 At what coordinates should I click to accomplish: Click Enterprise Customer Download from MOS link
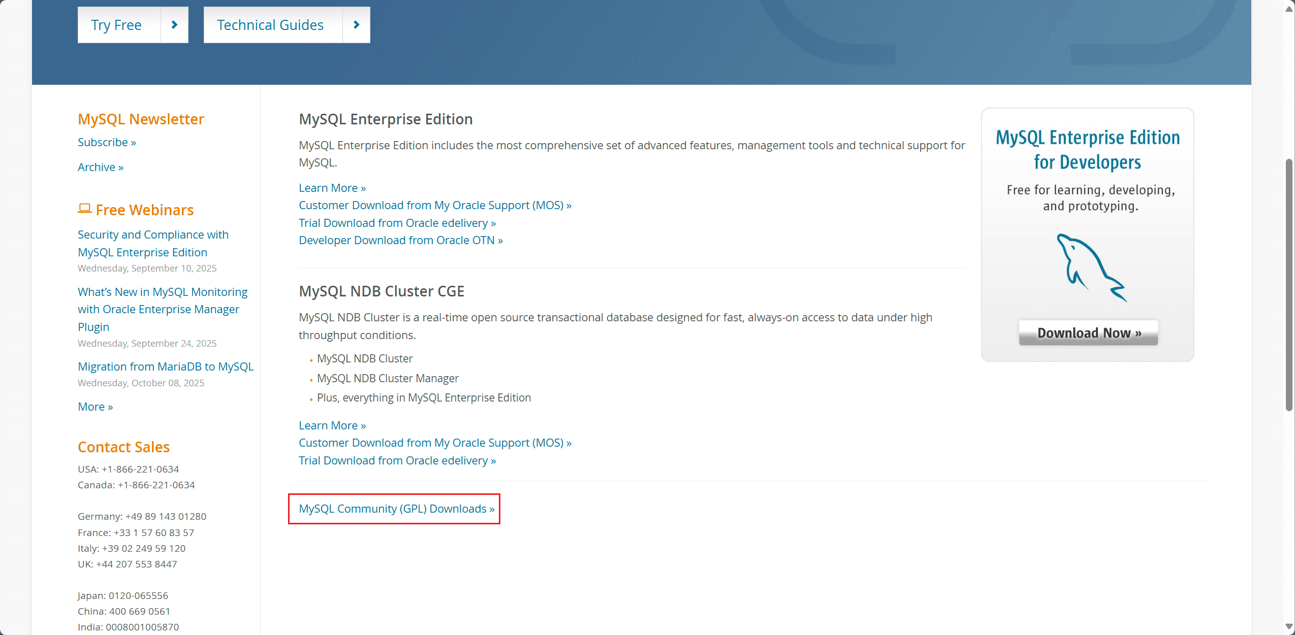click(x=435, y=205)
